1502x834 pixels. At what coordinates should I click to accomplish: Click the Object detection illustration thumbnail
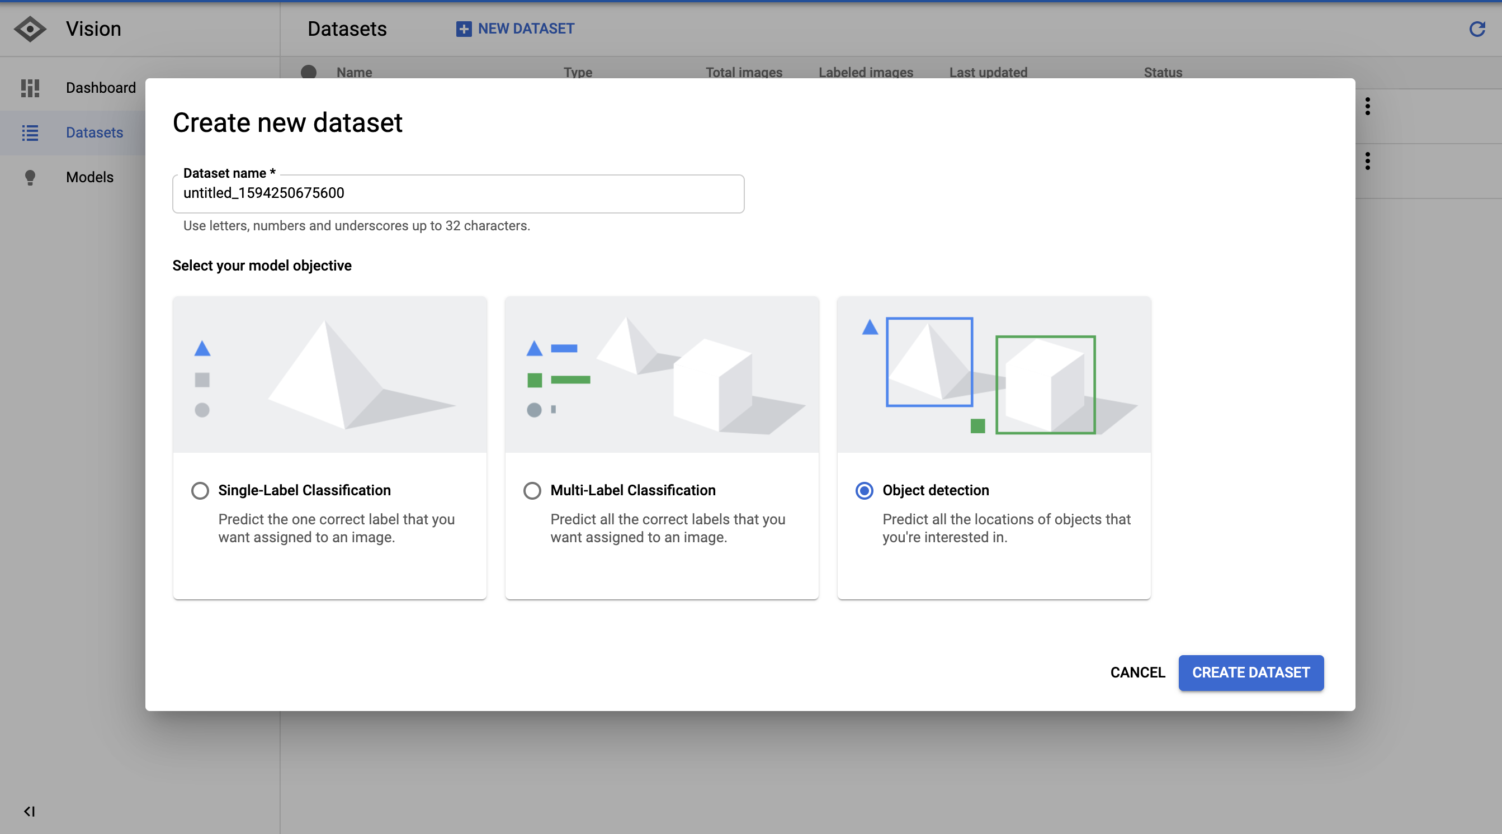[994, 375]
